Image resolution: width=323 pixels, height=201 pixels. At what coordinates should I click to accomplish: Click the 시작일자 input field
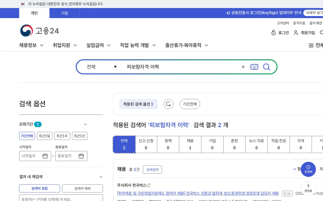(x=35, y=156)
